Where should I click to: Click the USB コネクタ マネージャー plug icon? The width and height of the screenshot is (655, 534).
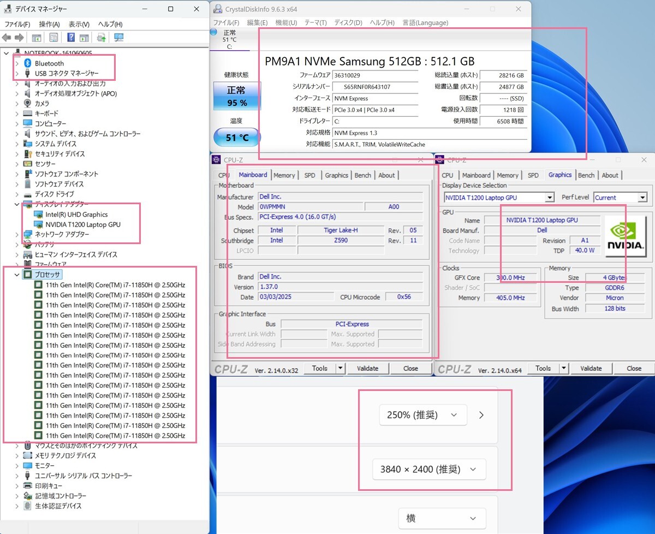[28, 73]
